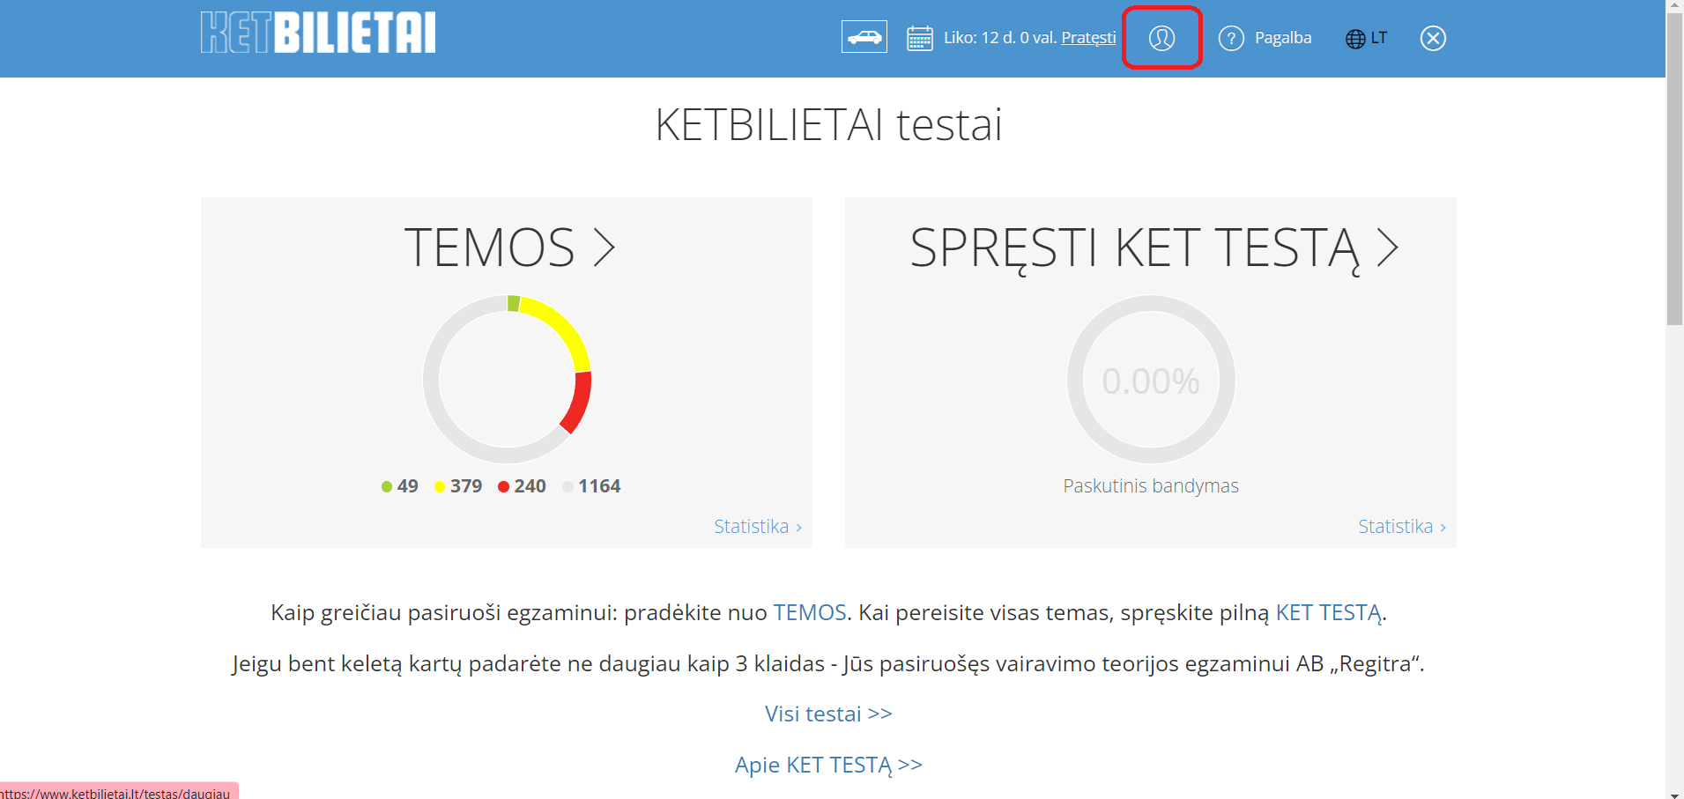Open Statistika link under TEMOS panel

pyautogui.click(x=757, y=527)
